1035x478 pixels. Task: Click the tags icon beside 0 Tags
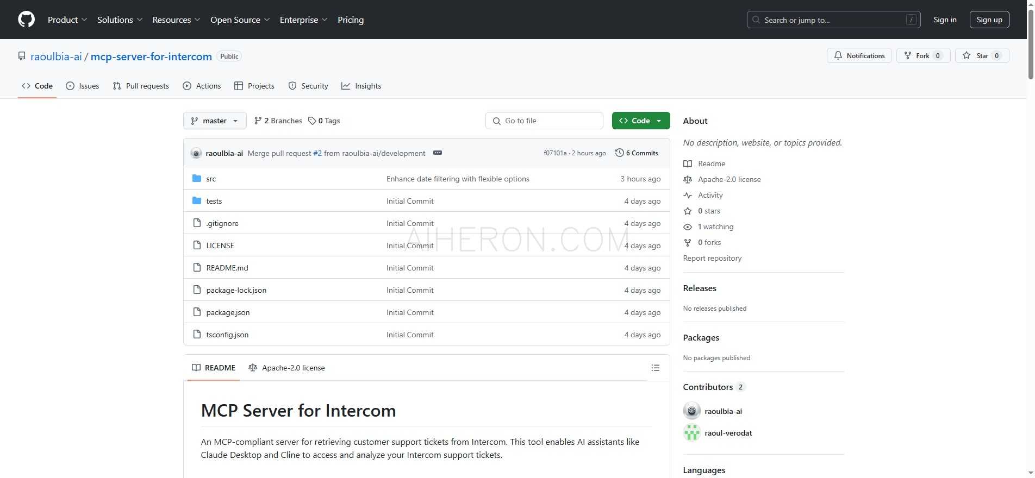pyautogui.click(x=312, y=121)
